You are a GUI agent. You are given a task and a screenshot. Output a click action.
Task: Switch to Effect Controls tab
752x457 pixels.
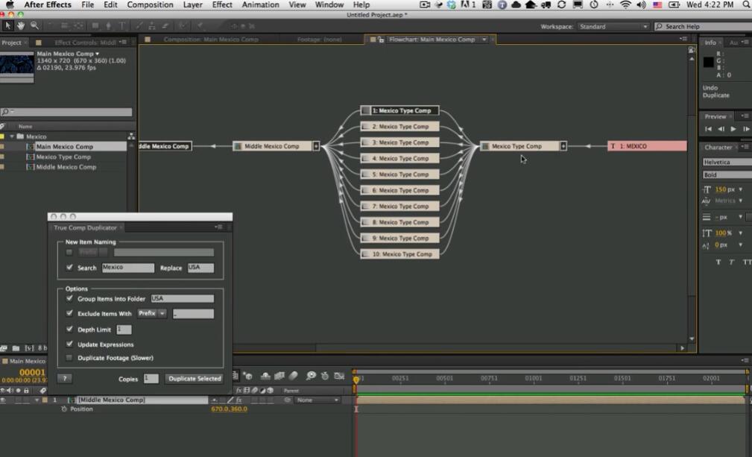pos(84,42)
